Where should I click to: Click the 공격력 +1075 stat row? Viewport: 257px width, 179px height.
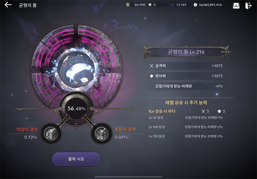click(186, 66)
